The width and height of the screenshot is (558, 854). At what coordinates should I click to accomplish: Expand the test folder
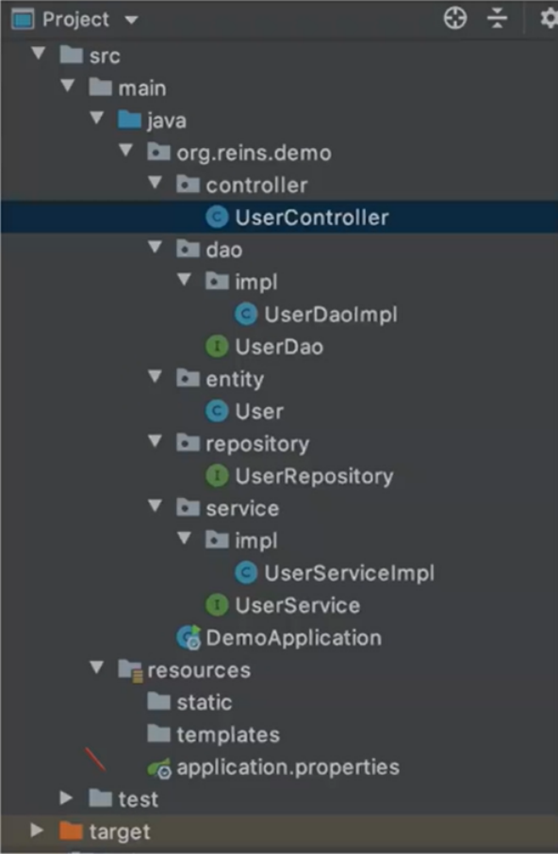[66, 798]
